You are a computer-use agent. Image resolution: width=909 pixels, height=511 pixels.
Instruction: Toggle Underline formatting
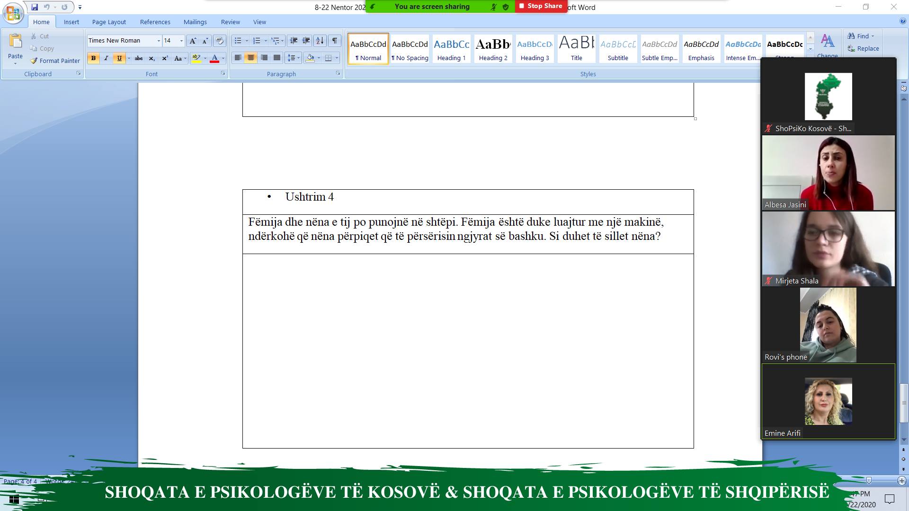click(x=119, y=58)
